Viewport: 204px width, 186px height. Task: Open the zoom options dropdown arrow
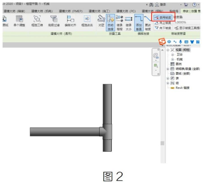[x=156, y=70]
